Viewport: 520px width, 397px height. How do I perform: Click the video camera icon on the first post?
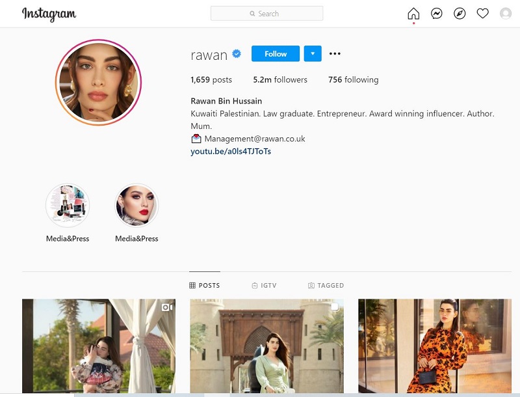(x=167, y=307)
